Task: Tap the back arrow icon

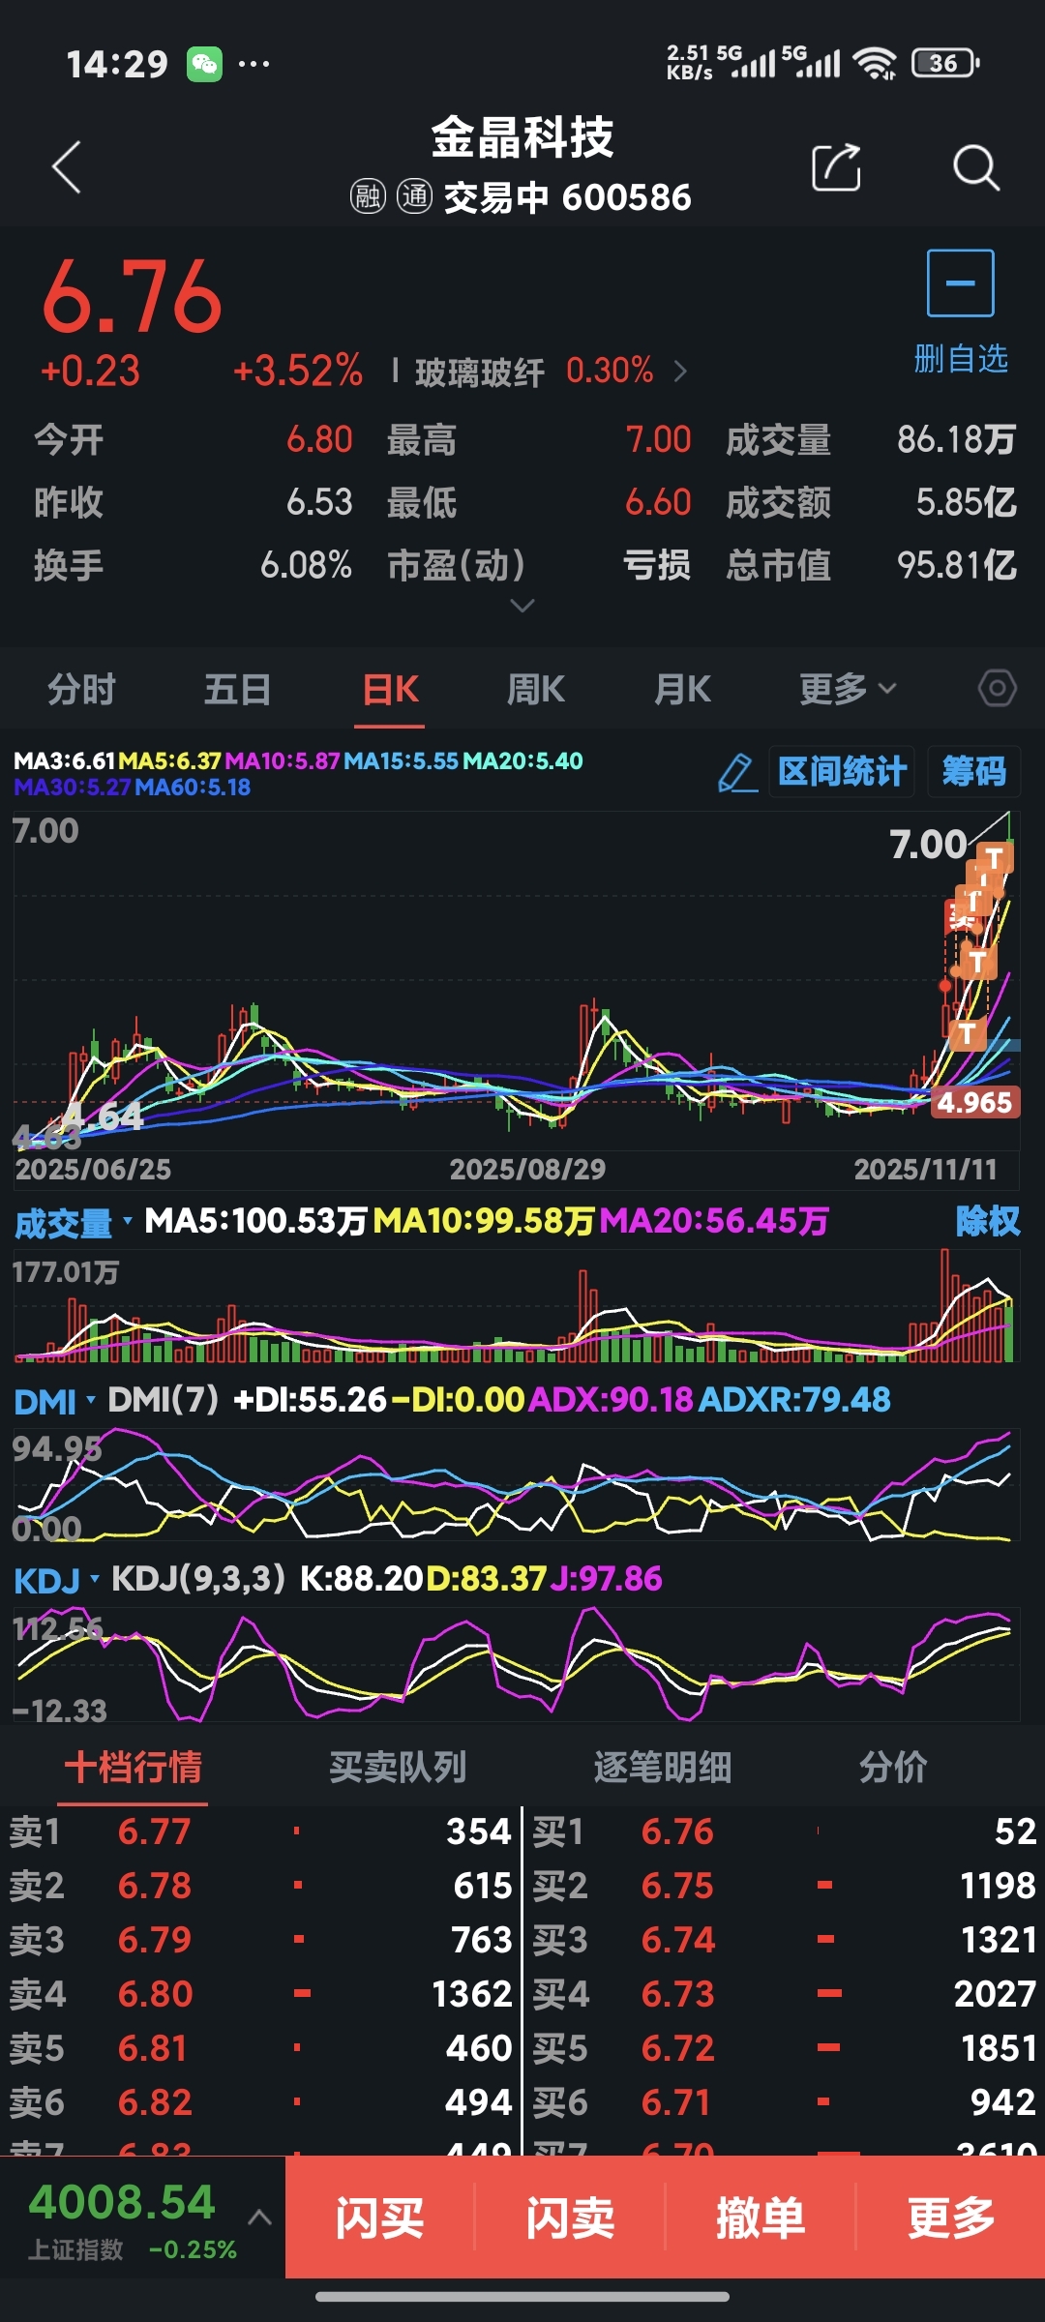Action: (66, 167)
